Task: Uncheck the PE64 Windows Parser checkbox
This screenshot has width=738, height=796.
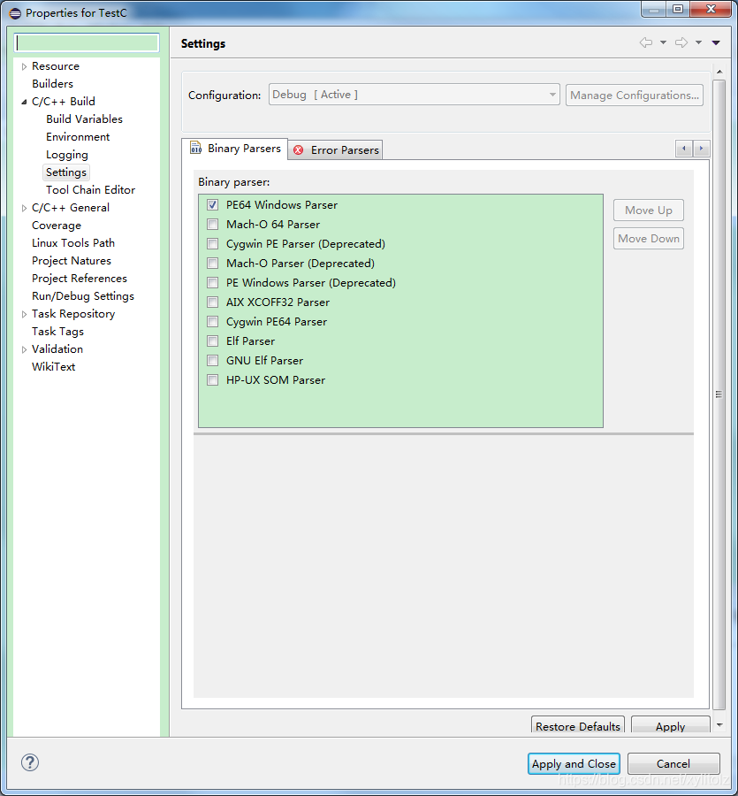Action: (211, 204)
